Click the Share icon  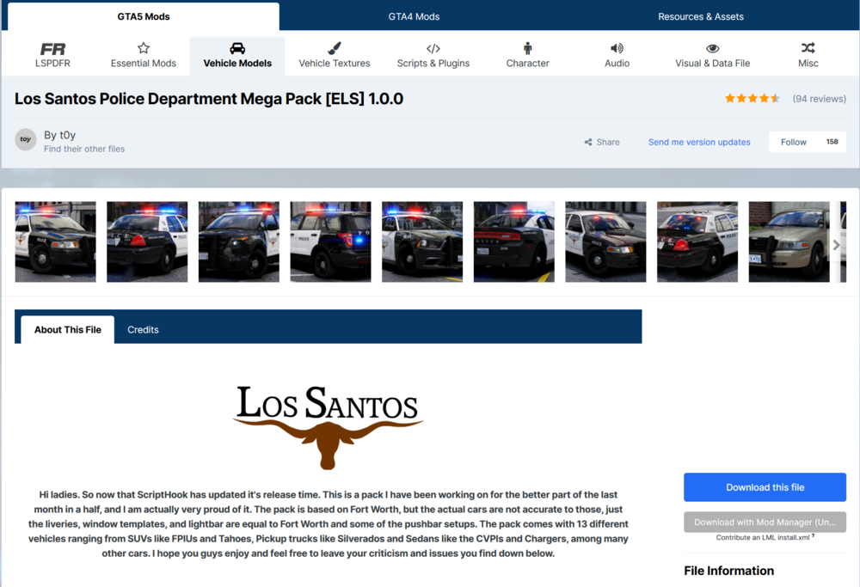(x=588, y=142)
